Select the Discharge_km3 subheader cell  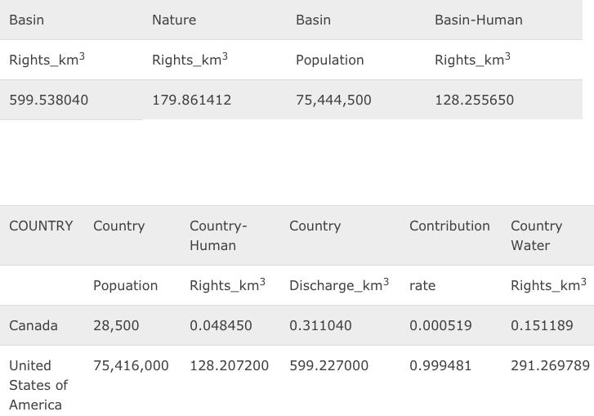[x=338, y=285]
